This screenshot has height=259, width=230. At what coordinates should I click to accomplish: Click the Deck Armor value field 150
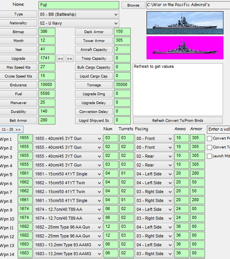(122, 32)
